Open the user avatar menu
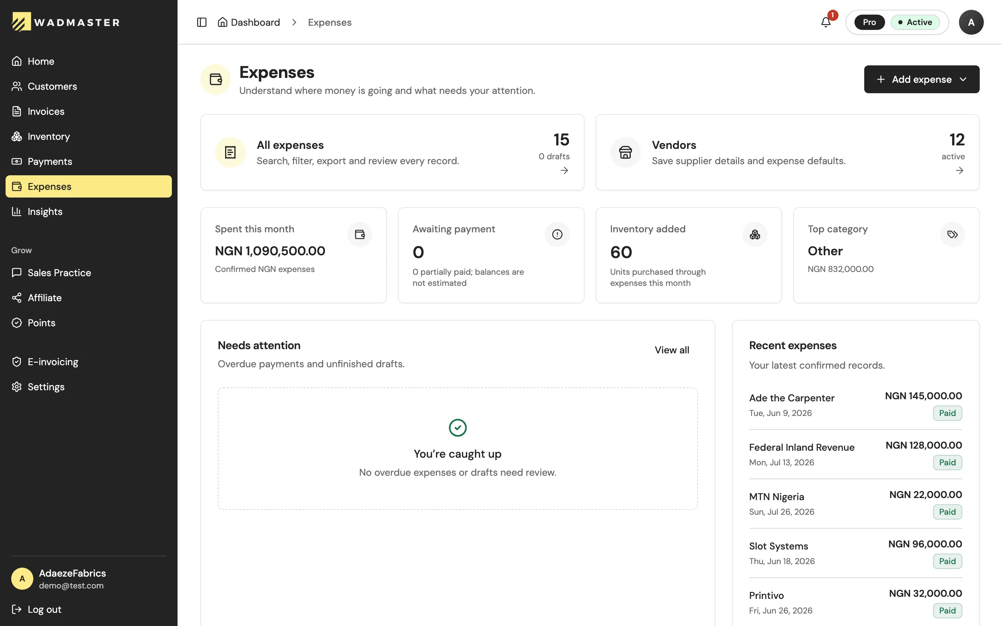Viewport: 1002px width, 626px height. (x=971, y=22)
